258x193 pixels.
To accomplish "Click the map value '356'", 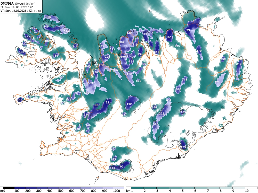I will (101, 46).
